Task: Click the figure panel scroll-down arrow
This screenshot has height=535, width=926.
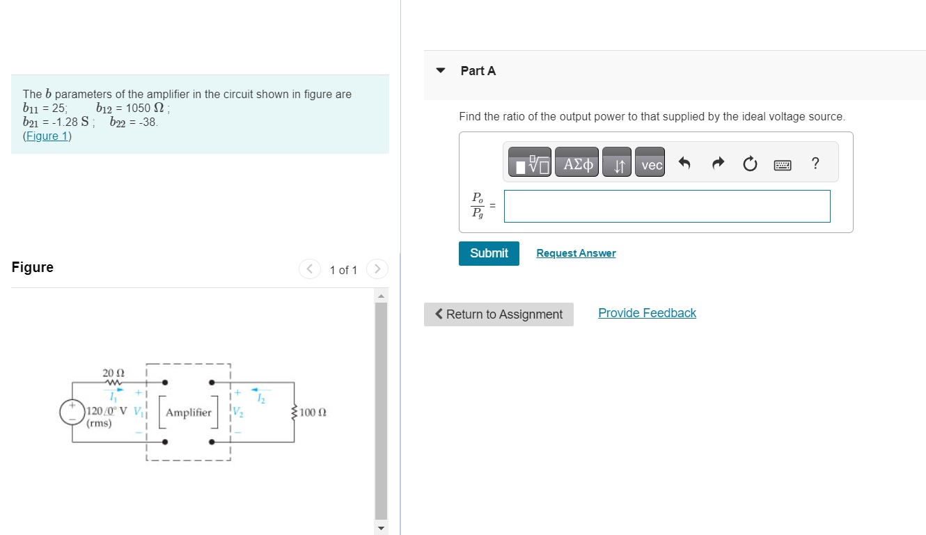Action: [381, 527]
